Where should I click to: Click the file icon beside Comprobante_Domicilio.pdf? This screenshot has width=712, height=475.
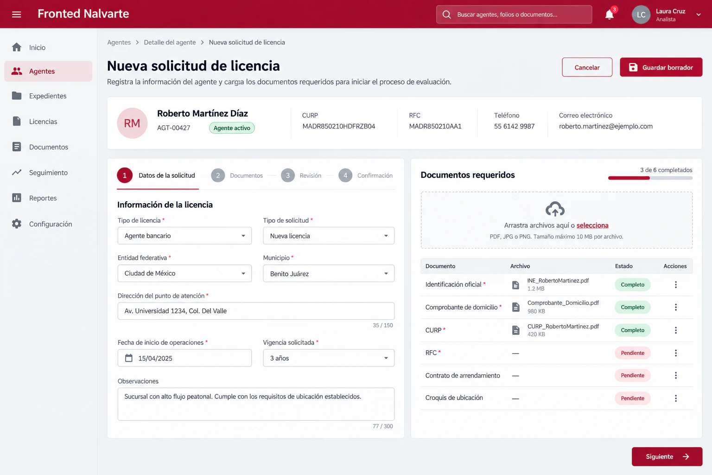[x=515, y=307]
